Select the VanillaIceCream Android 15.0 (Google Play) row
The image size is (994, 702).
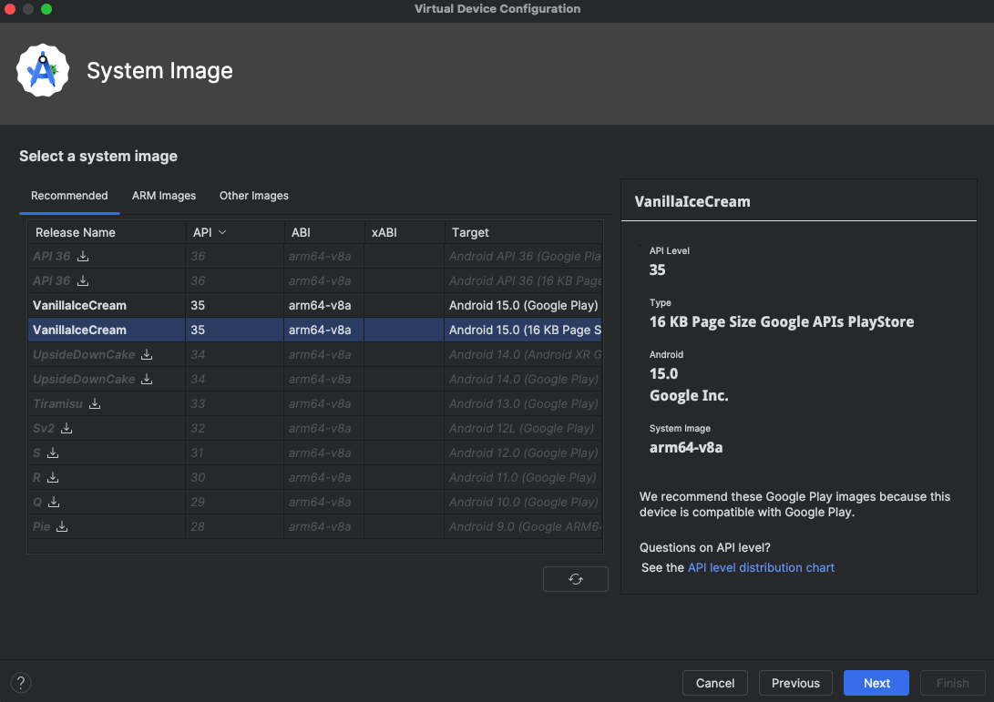[314, 305]
